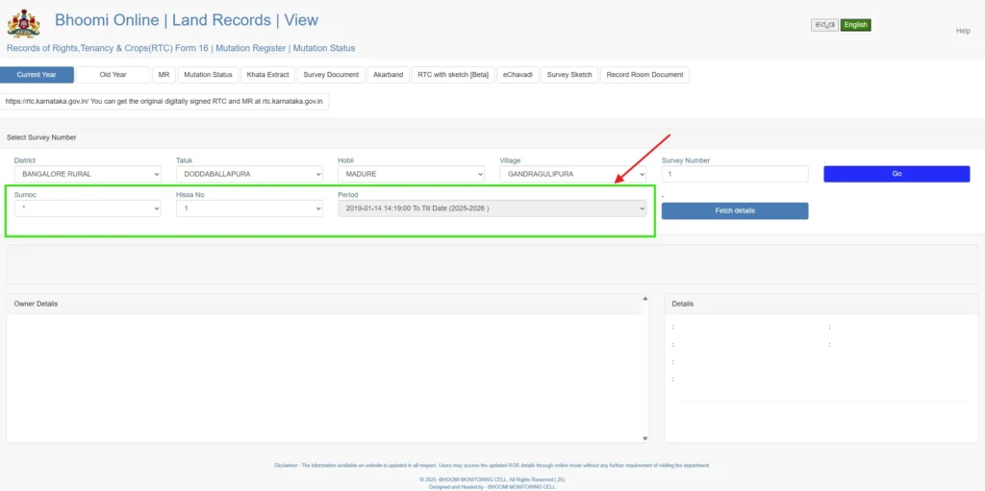985x491 pixels.
Task: Switch language to Kannada
Action: click(x=824, y=25)
